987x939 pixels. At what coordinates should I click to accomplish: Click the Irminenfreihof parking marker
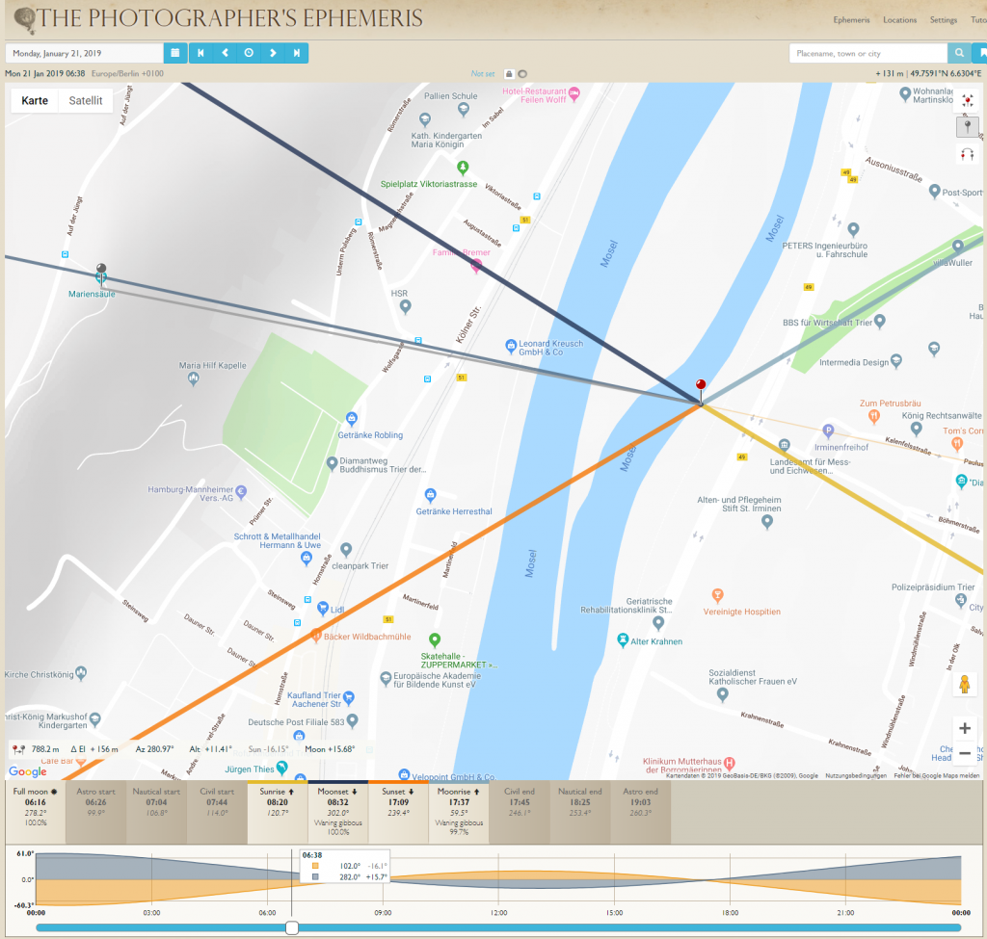(x=828, y=430)
